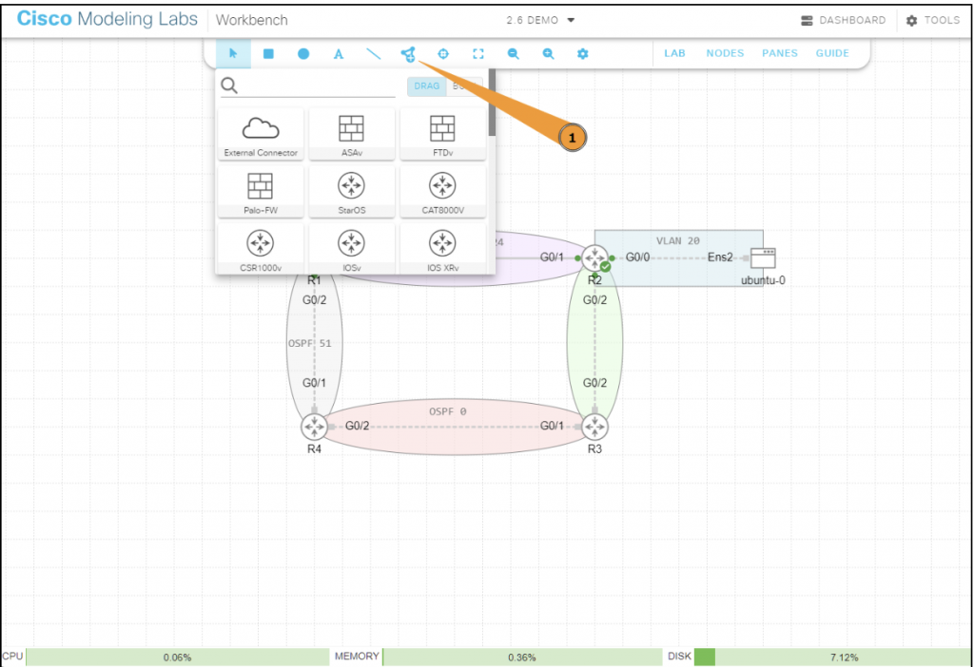Click the add nodes toolbar icon
Screen dimensions: 974x667
tap(408, 54)
